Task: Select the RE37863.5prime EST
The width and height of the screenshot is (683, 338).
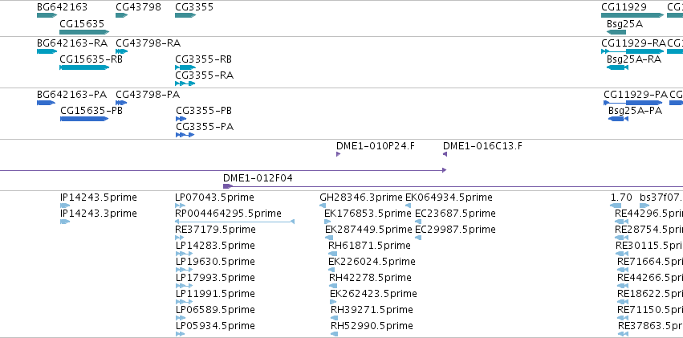Action: (624, 335)
